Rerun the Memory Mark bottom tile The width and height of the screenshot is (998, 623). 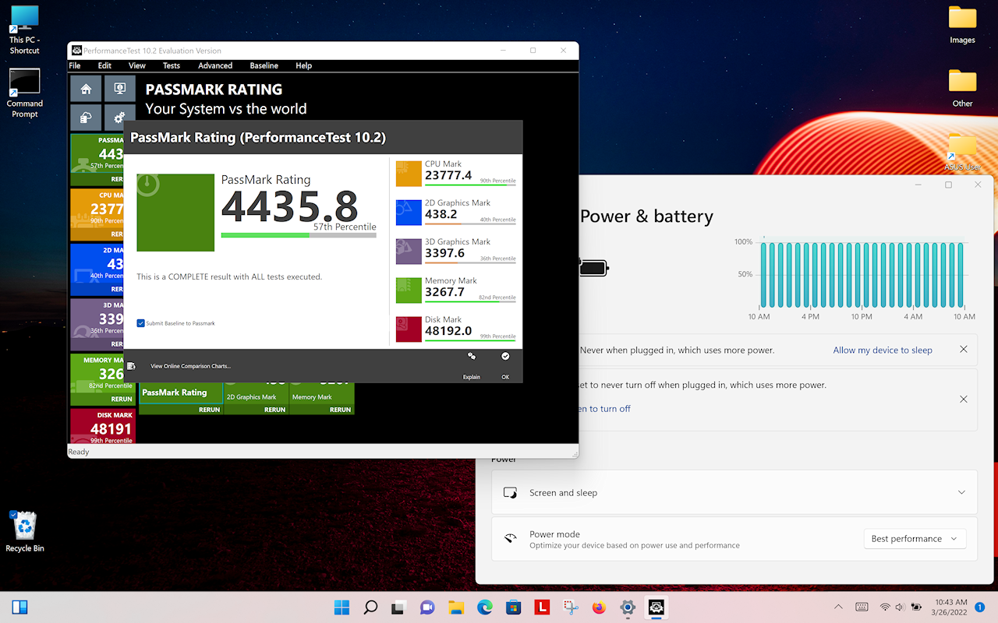[x=341, y=410]
